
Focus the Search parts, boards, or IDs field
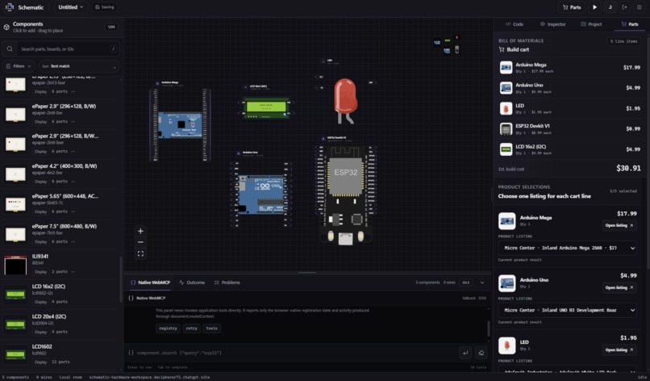[x=60, y=49]
